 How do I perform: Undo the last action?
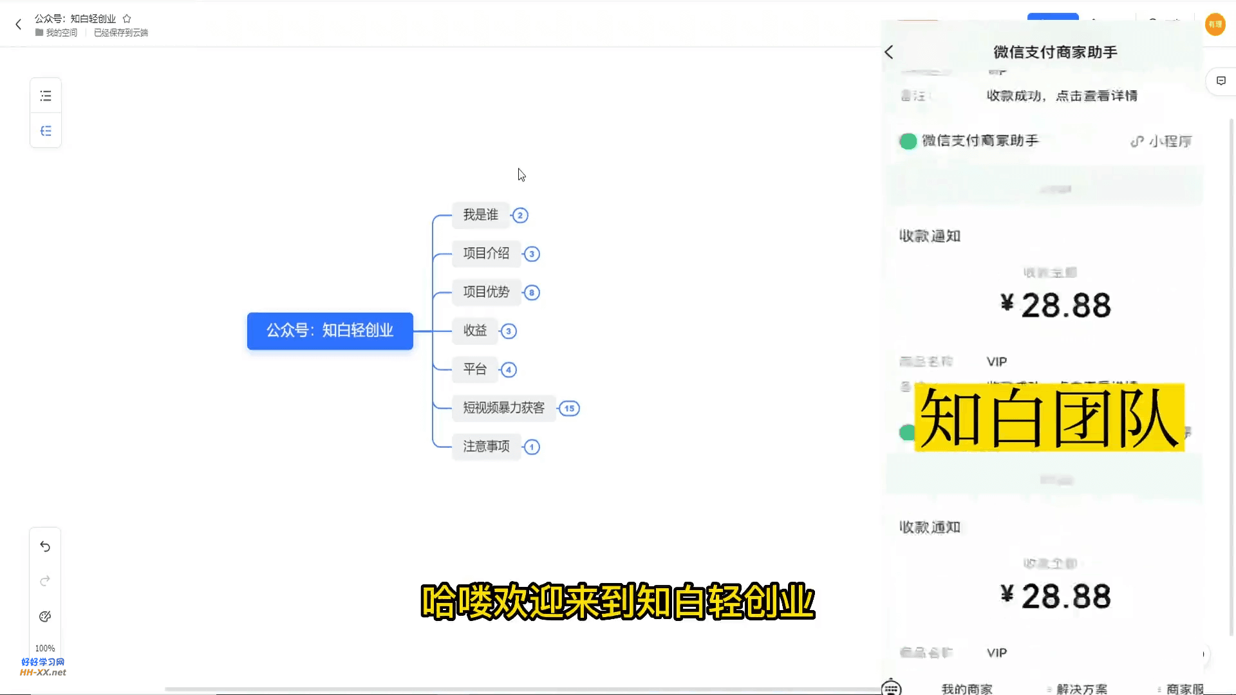click(45, 546)
